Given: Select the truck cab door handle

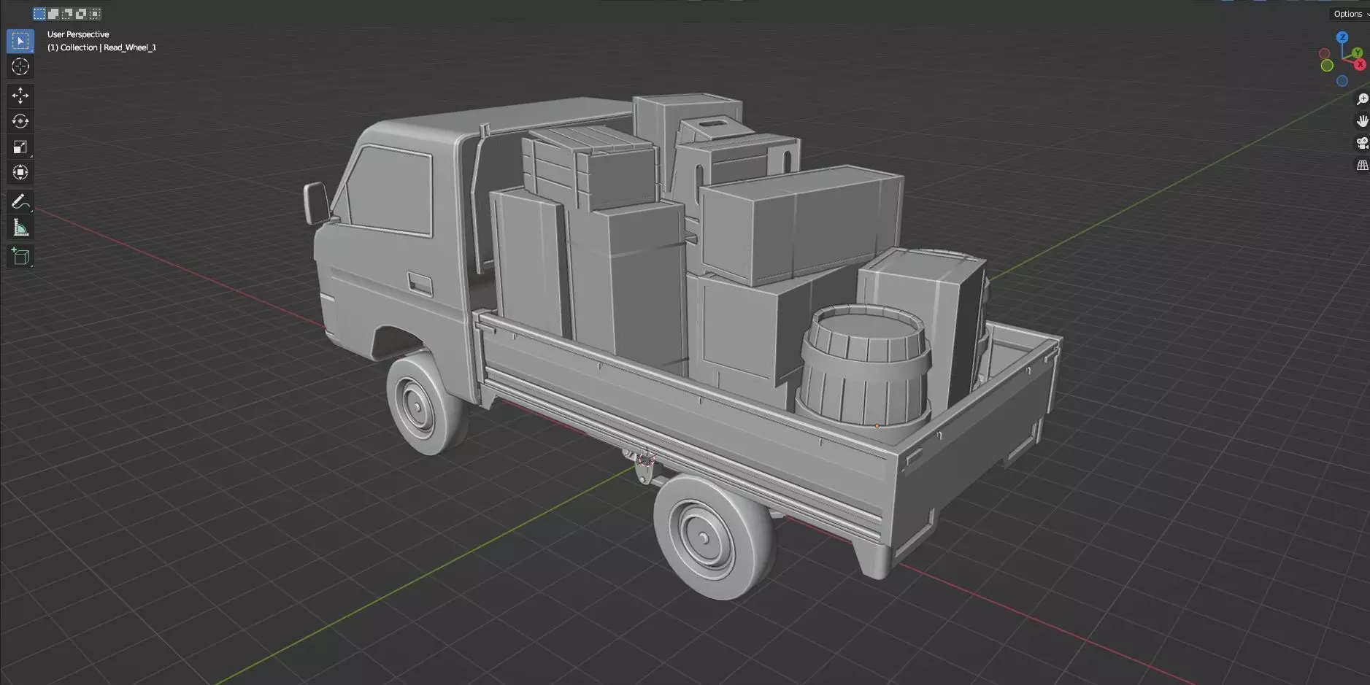Looking at the screenshot, I should click(420, 285).
